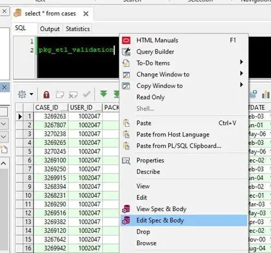The width and height of the screenshot is (271, 253).
Task: Click the HTML Manuals red Oracle icon
Action: tap(126, 40)
